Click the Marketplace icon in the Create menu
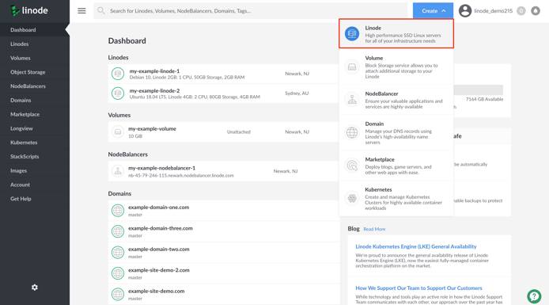549x305 pixels. click(352, 165)
